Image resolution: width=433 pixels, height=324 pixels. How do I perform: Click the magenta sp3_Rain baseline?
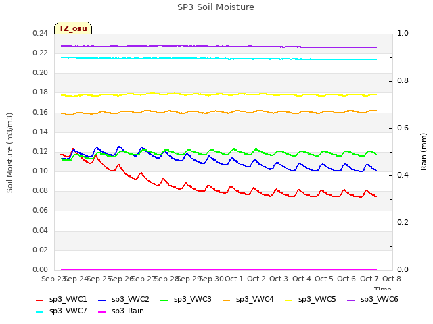pyautogui.click(x=219, y=270)
